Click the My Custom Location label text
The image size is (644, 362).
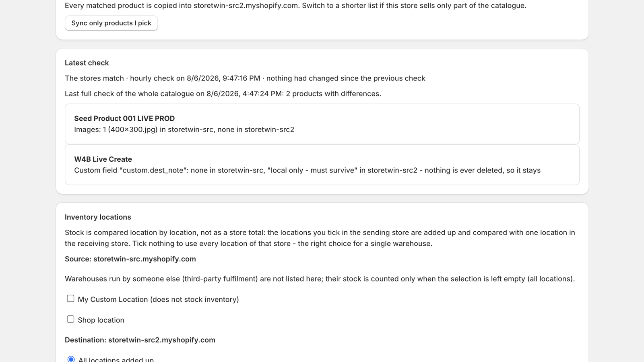158,299
